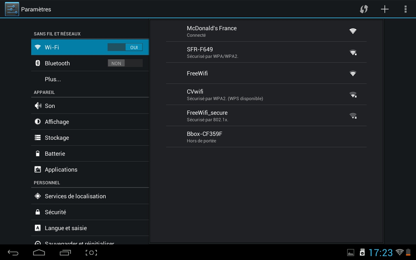This screenshot has width=416, height=260.
Task: Open the Affichage settings
Action: click(x=90, y=122)
